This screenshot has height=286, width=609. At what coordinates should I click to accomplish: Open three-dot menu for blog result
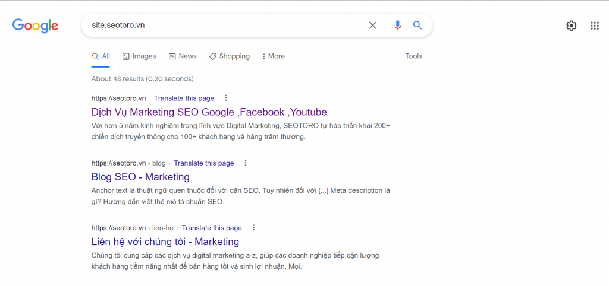246,163
